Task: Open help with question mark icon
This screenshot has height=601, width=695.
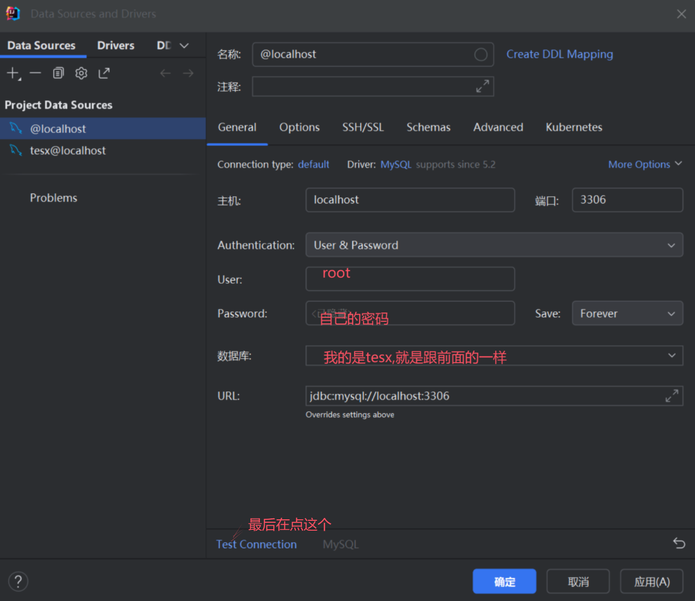Action: tap(18, 581)
